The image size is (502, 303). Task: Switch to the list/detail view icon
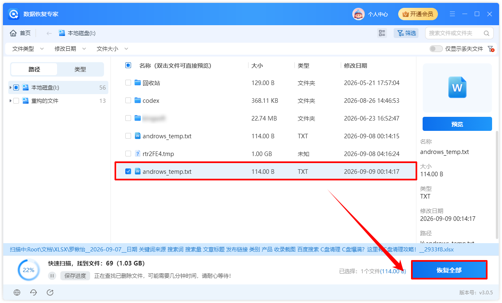pos(382,33)
